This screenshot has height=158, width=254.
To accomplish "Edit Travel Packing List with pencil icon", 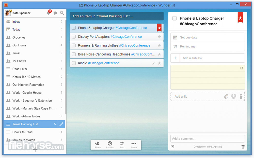I will [61, 124].
